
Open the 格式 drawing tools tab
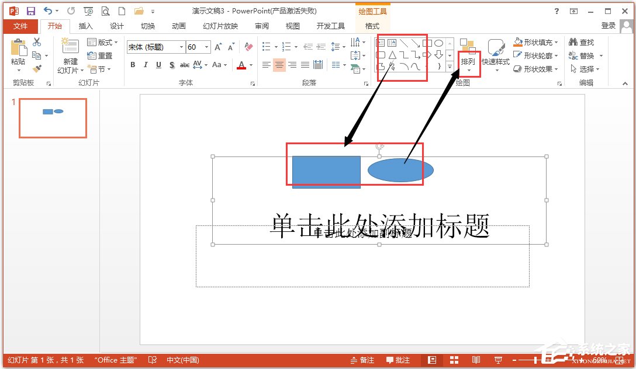point(372,26)
